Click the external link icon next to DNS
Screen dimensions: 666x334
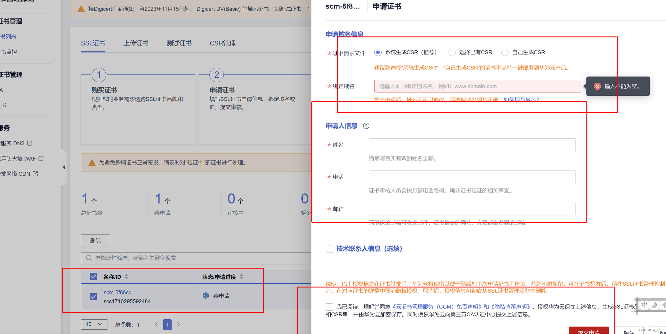pos(30,143)
